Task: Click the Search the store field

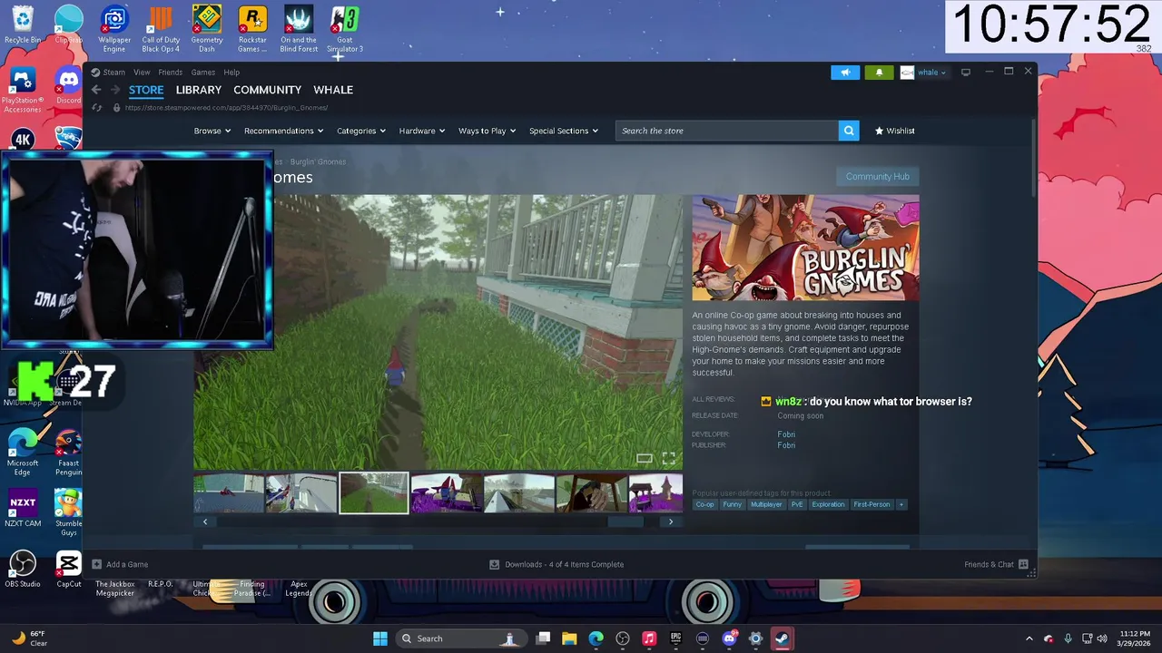Action: pyautogui.click(x=726, y=131)
